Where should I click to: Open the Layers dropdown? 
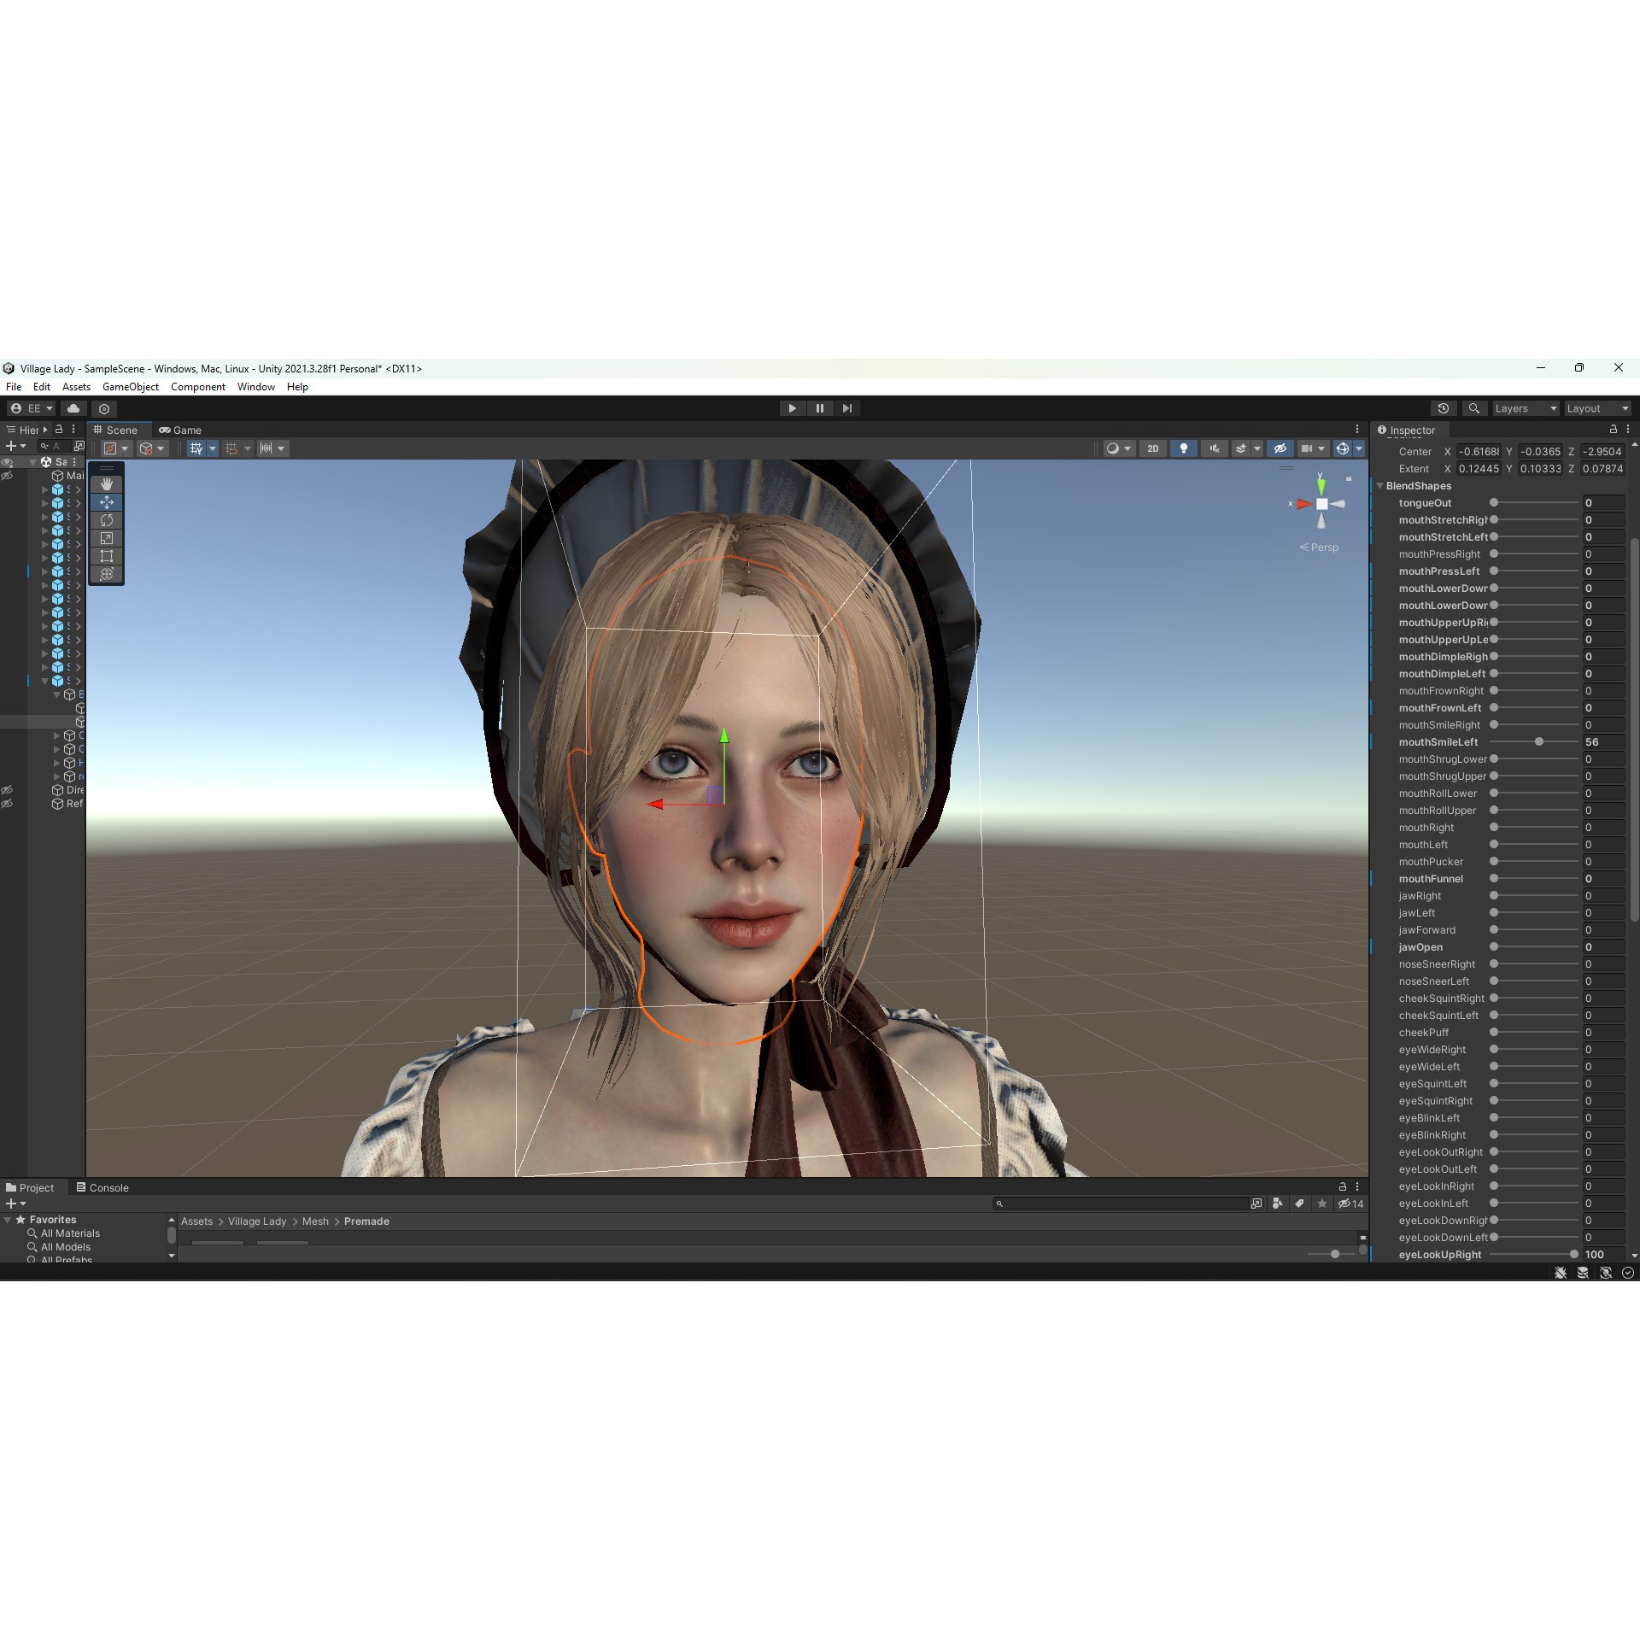1526,408
